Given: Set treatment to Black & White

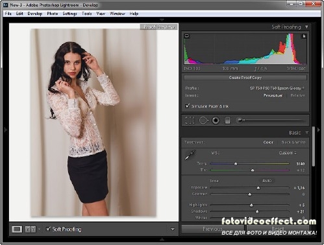Looking at the screenshot, I should (293, 142).
